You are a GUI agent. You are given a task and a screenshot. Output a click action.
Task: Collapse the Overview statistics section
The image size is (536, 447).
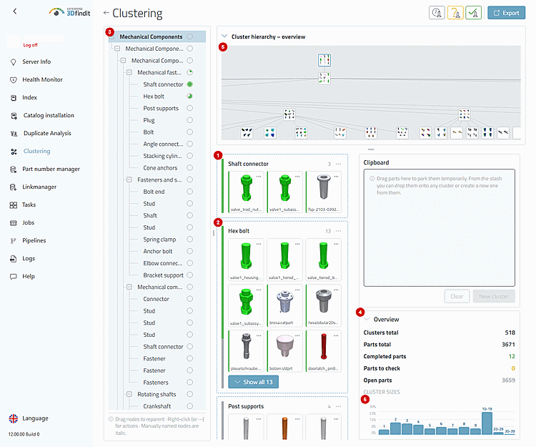[367, 319]
